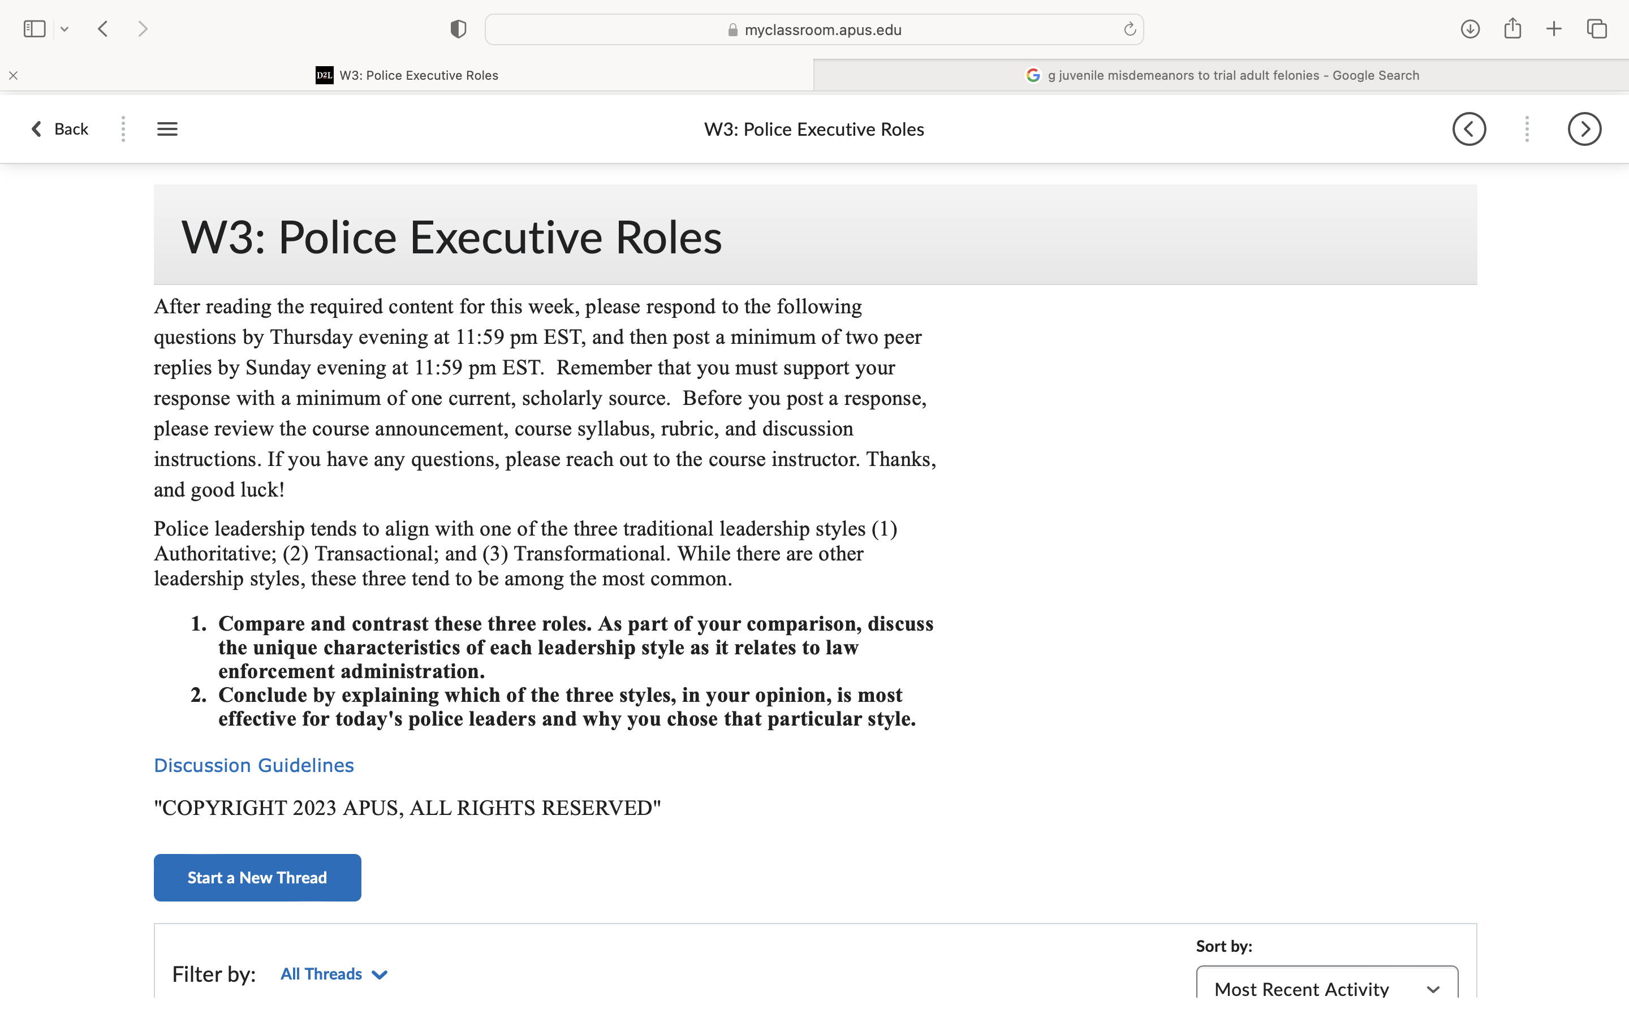Toggle the Safari sidebar icon

35,29
